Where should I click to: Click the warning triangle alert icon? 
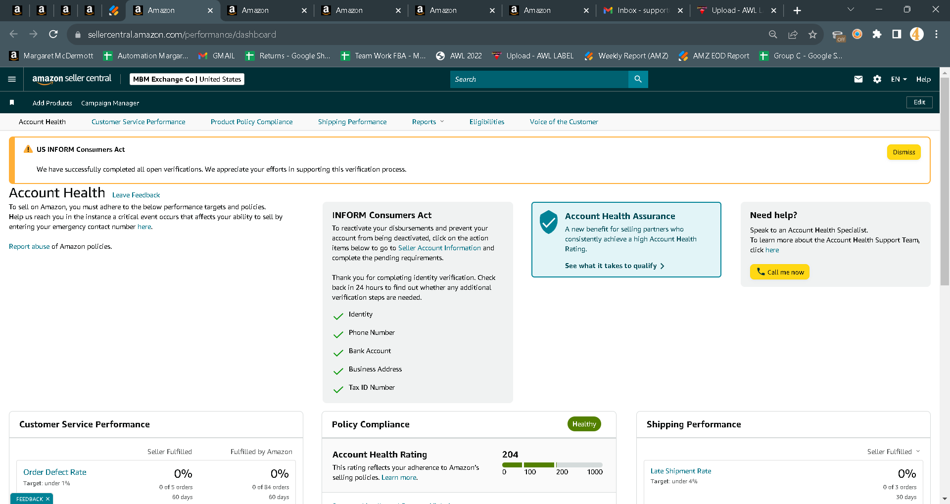28,149
